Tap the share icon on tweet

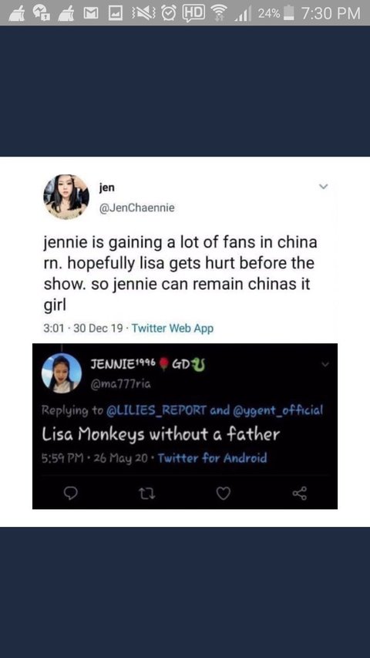[300, 494]
